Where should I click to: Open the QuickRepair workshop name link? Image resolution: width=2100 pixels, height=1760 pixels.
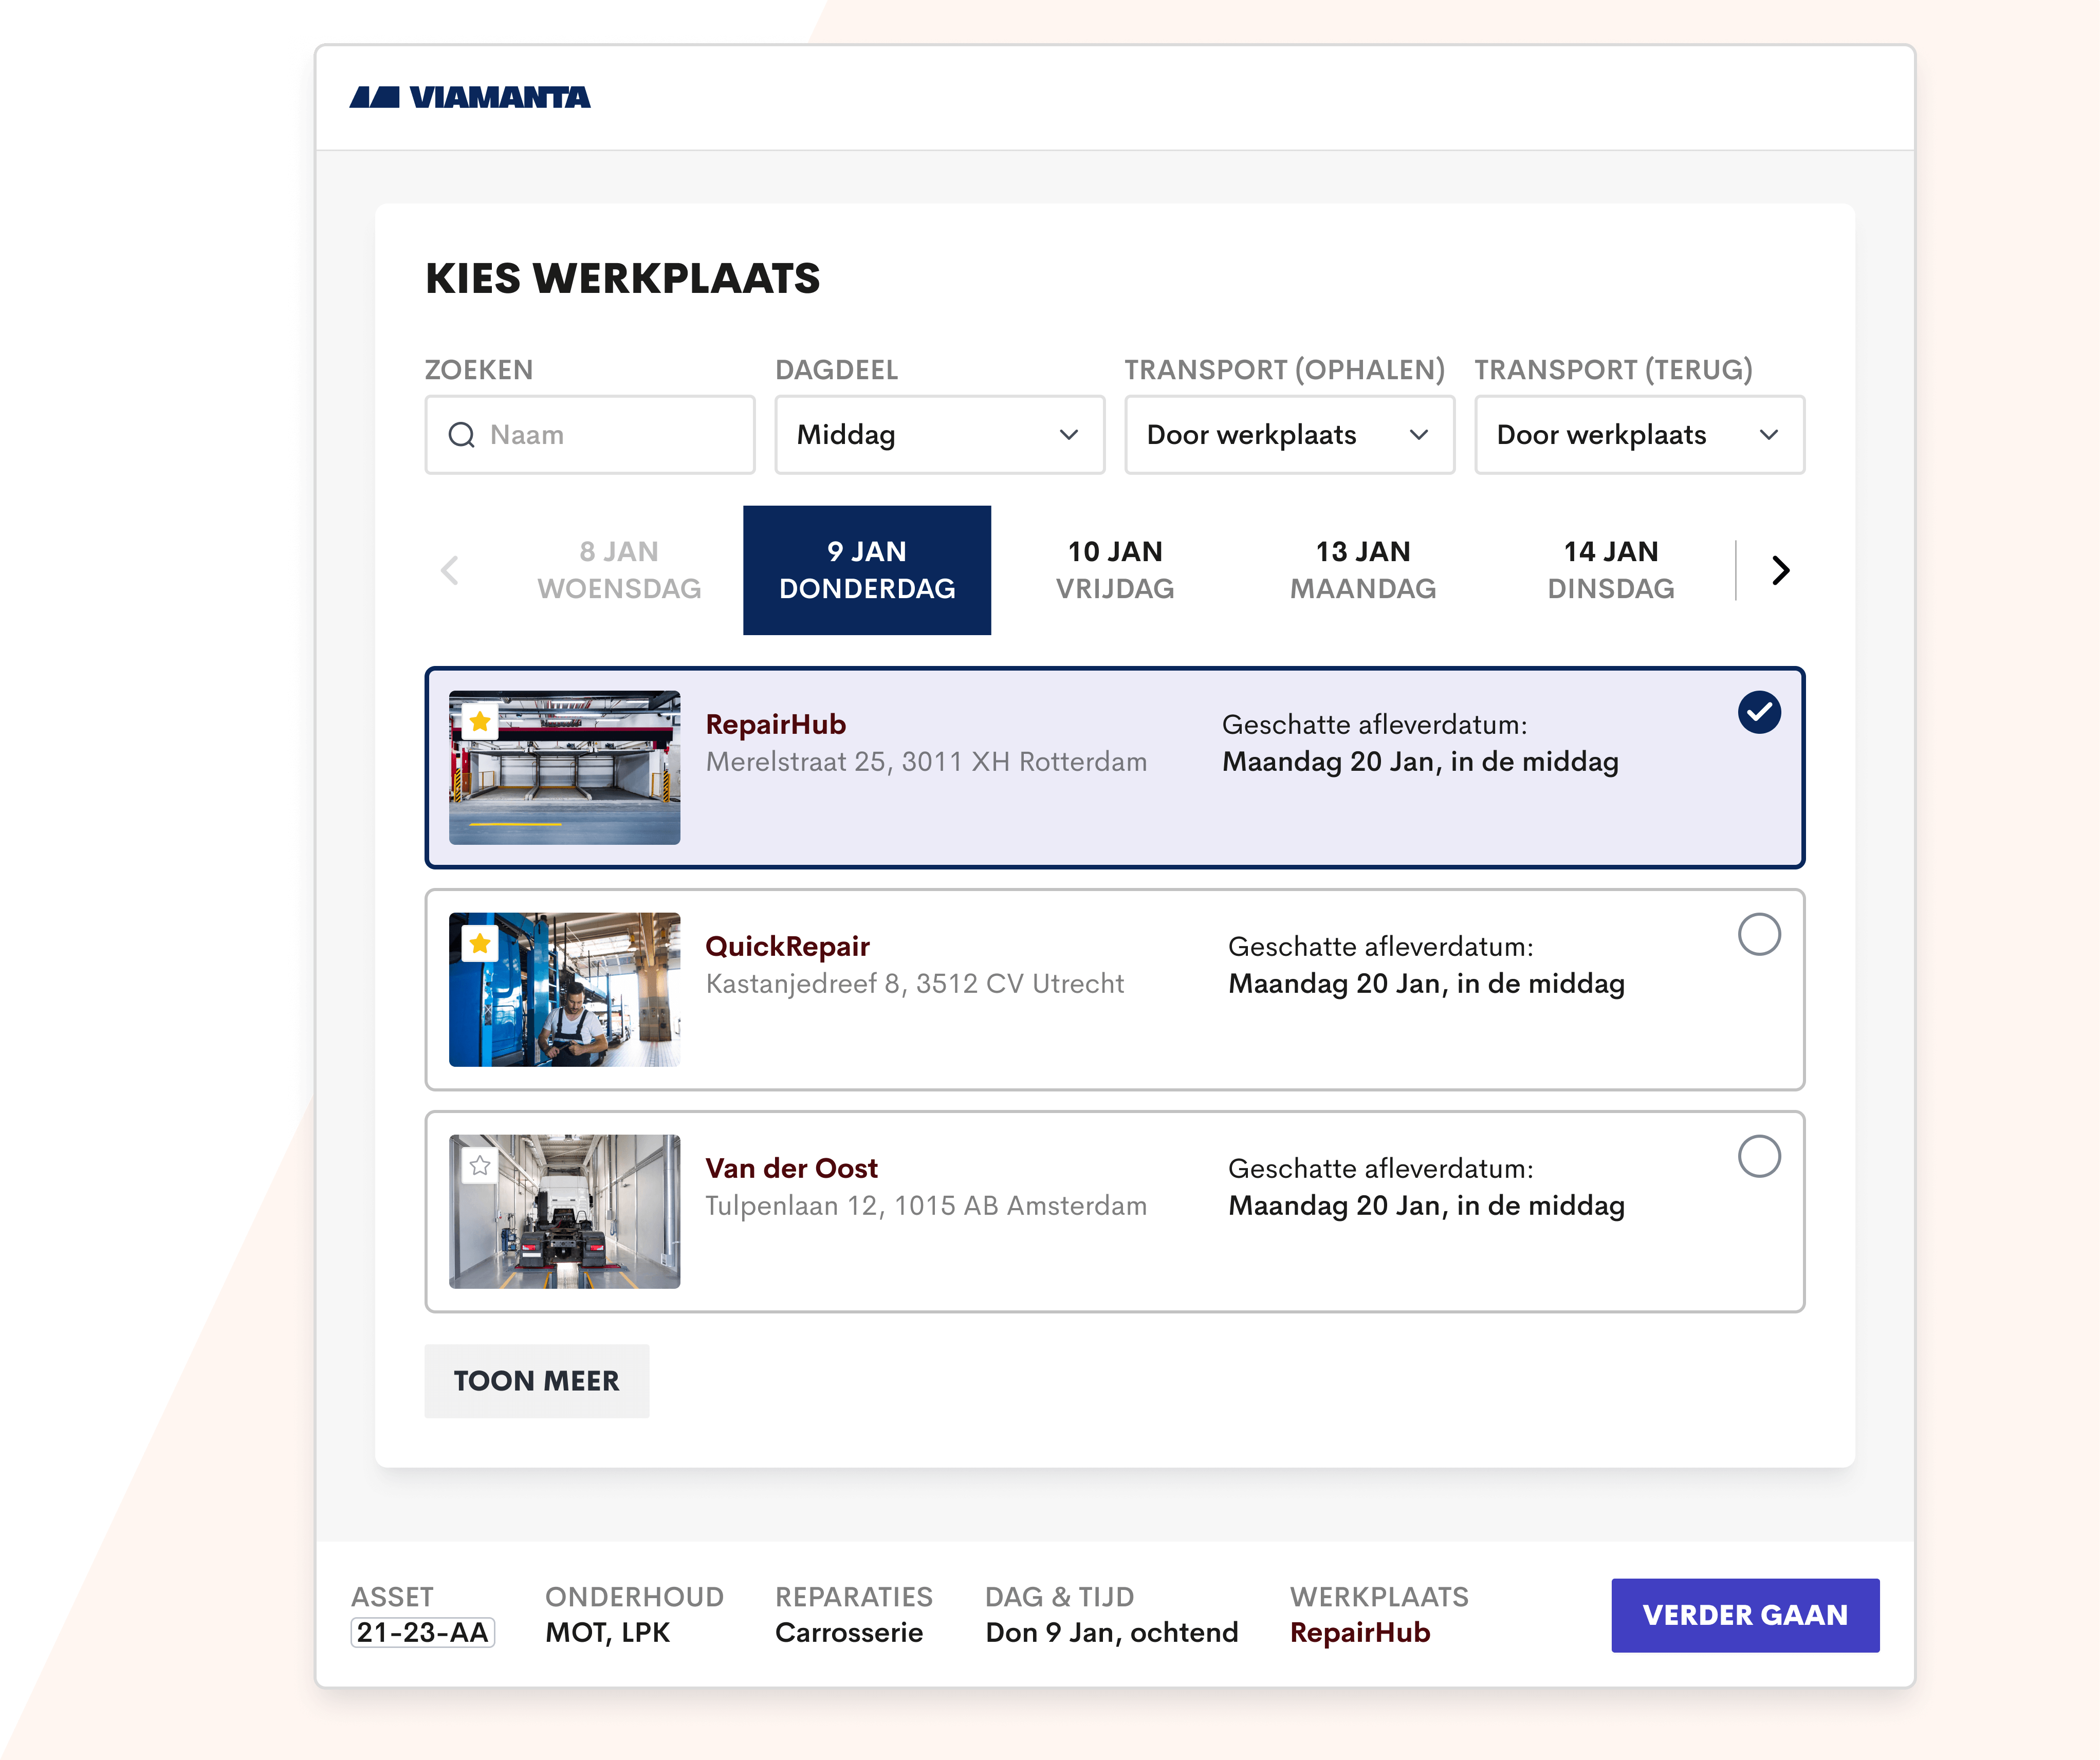pyautogui.click(x=788, y=947)
